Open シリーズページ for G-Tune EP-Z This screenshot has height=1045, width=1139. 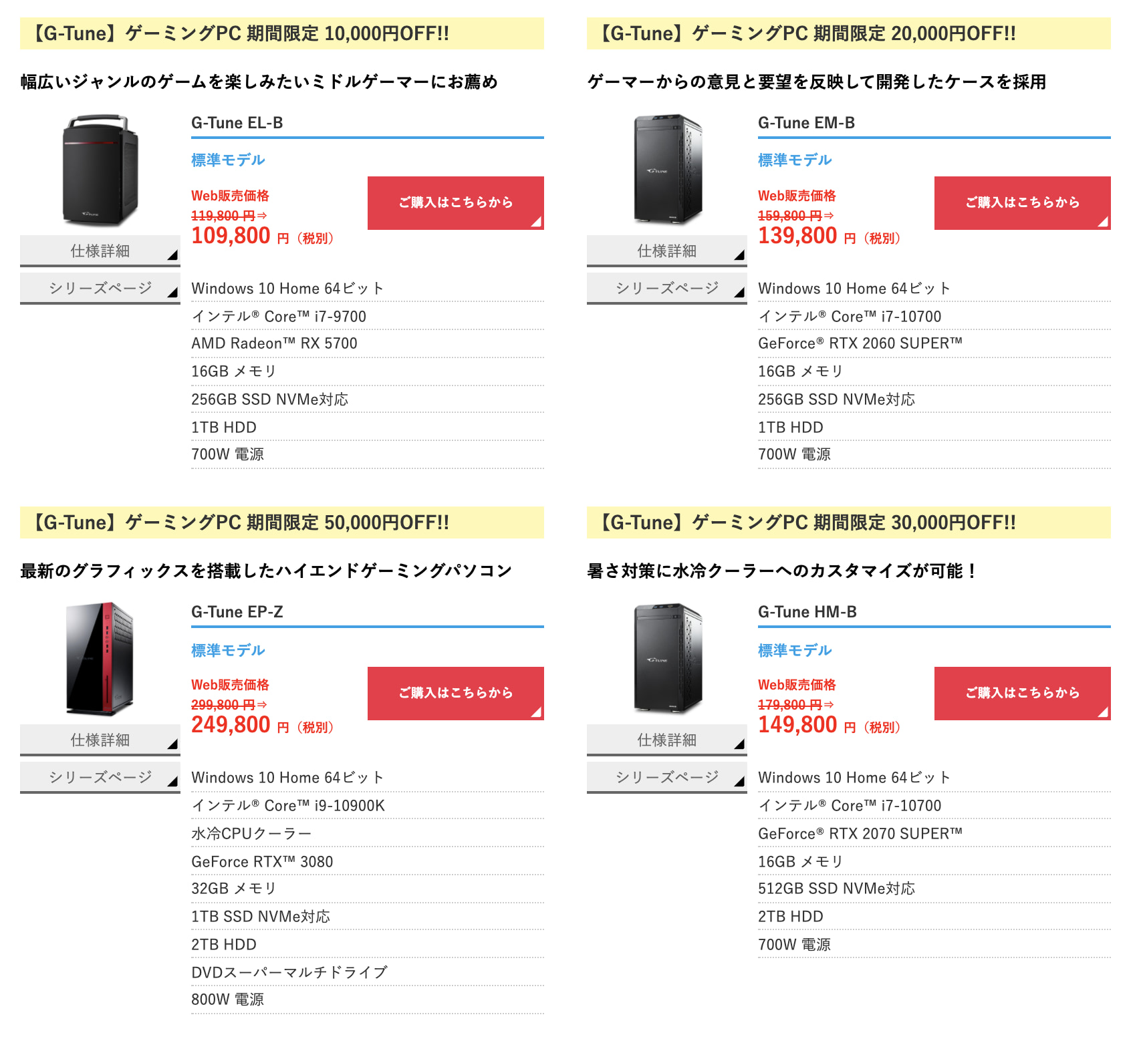click(100, 778)
